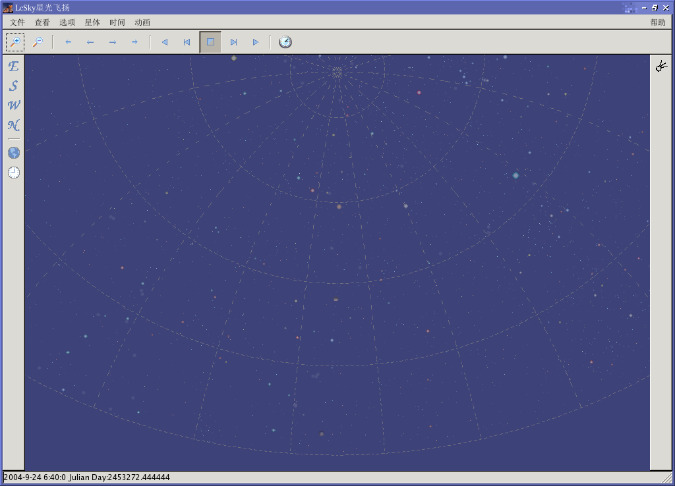Close the LcSky window
This screenshot has height=486, width=675.
(666, 8)
